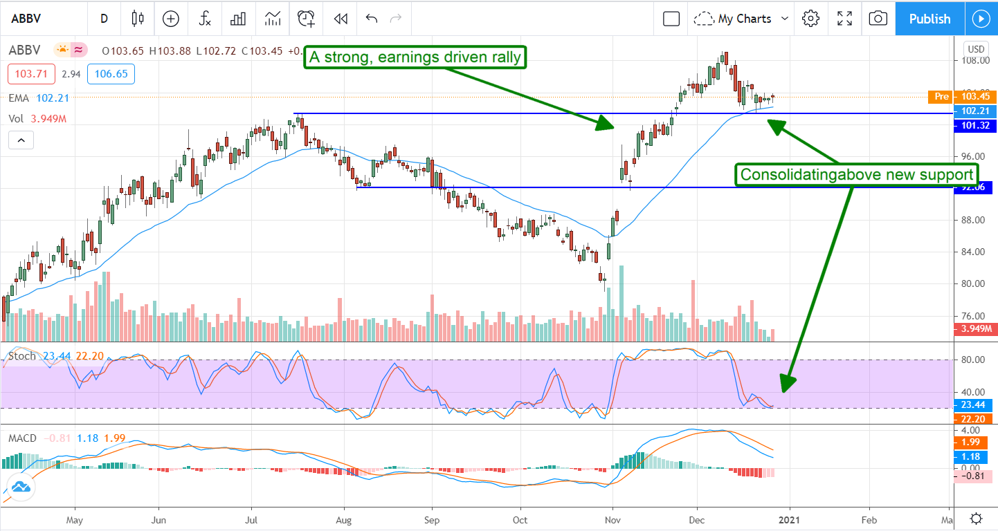The height and width of the screenshot is (531, 998).
Task: Toggle the select layout square icon
Action: click(x=671, y=19)
